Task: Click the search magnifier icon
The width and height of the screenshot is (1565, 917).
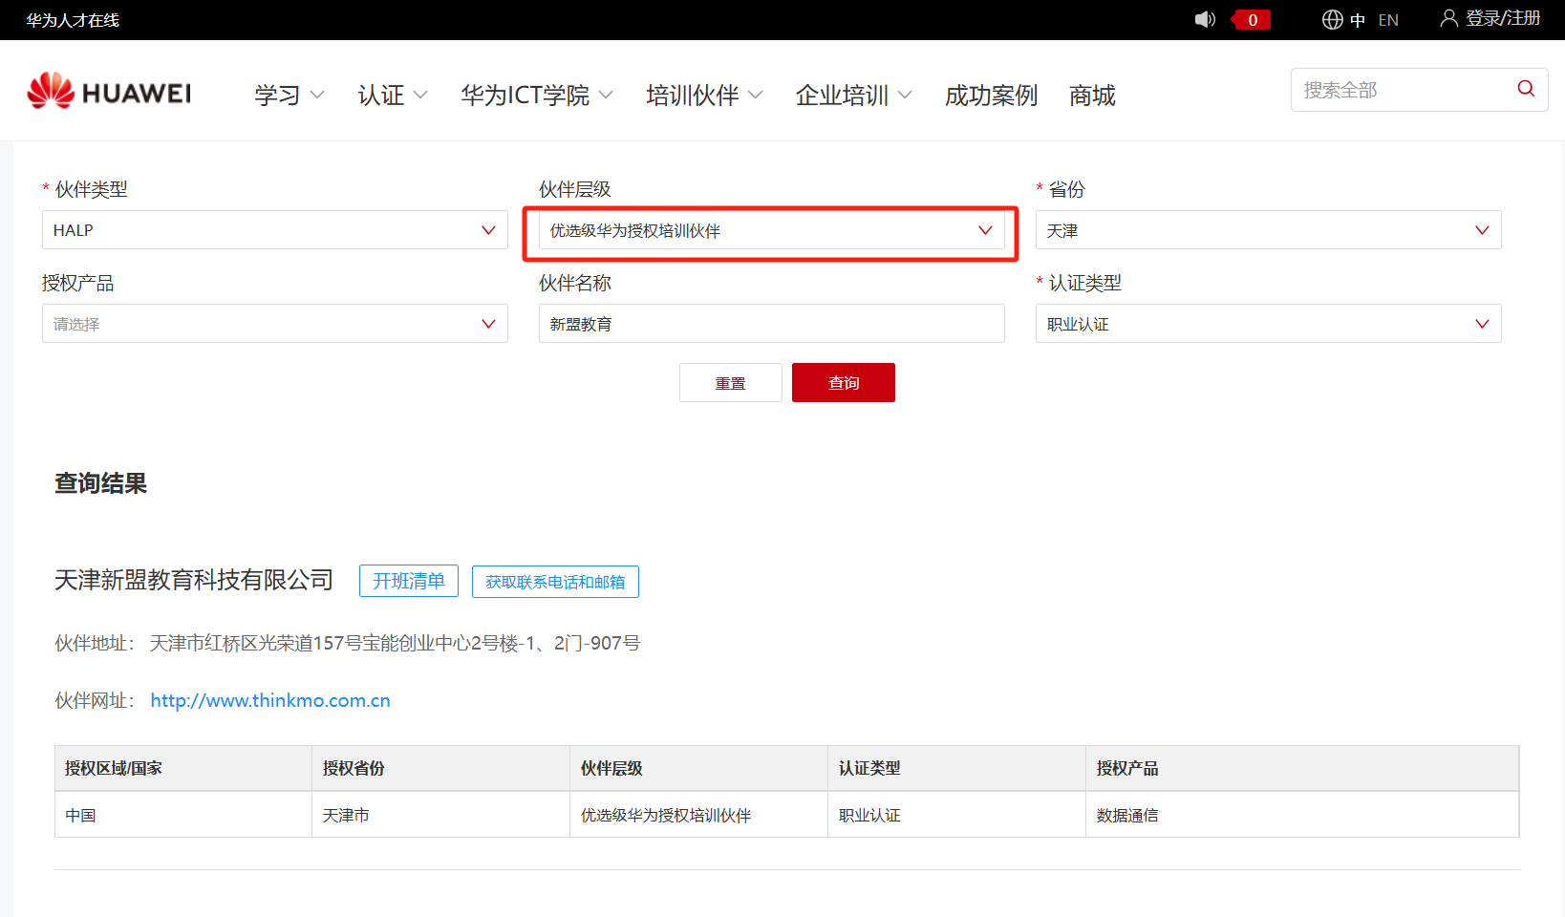Action: (1526, 89)
